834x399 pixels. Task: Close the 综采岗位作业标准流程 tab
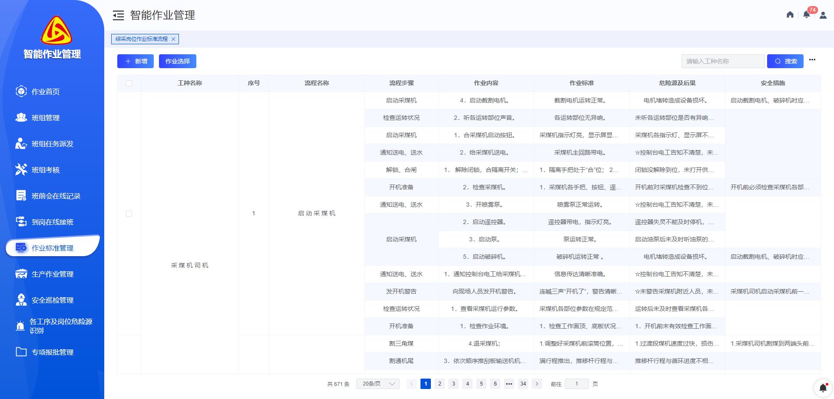coord(173,39)
